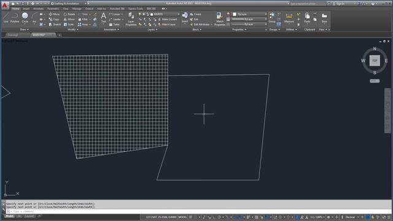Expand the Draw panel
The height and width of the screenshot is (221, 393).
point(25,29)
